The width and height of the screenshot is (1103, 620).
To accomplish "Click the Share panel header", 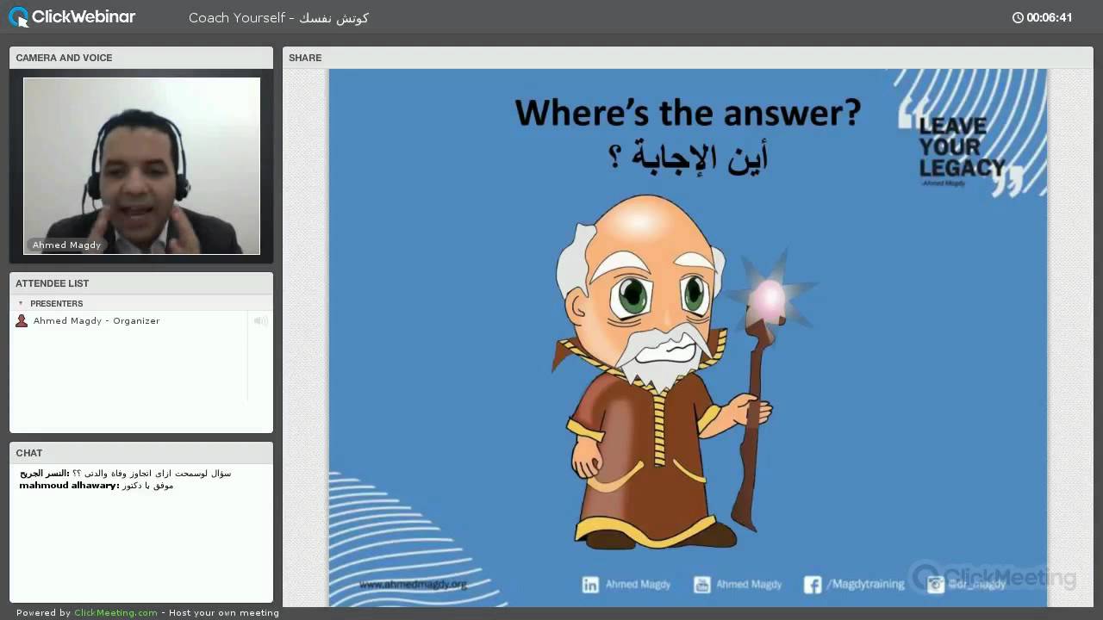I will click(688, 58).
